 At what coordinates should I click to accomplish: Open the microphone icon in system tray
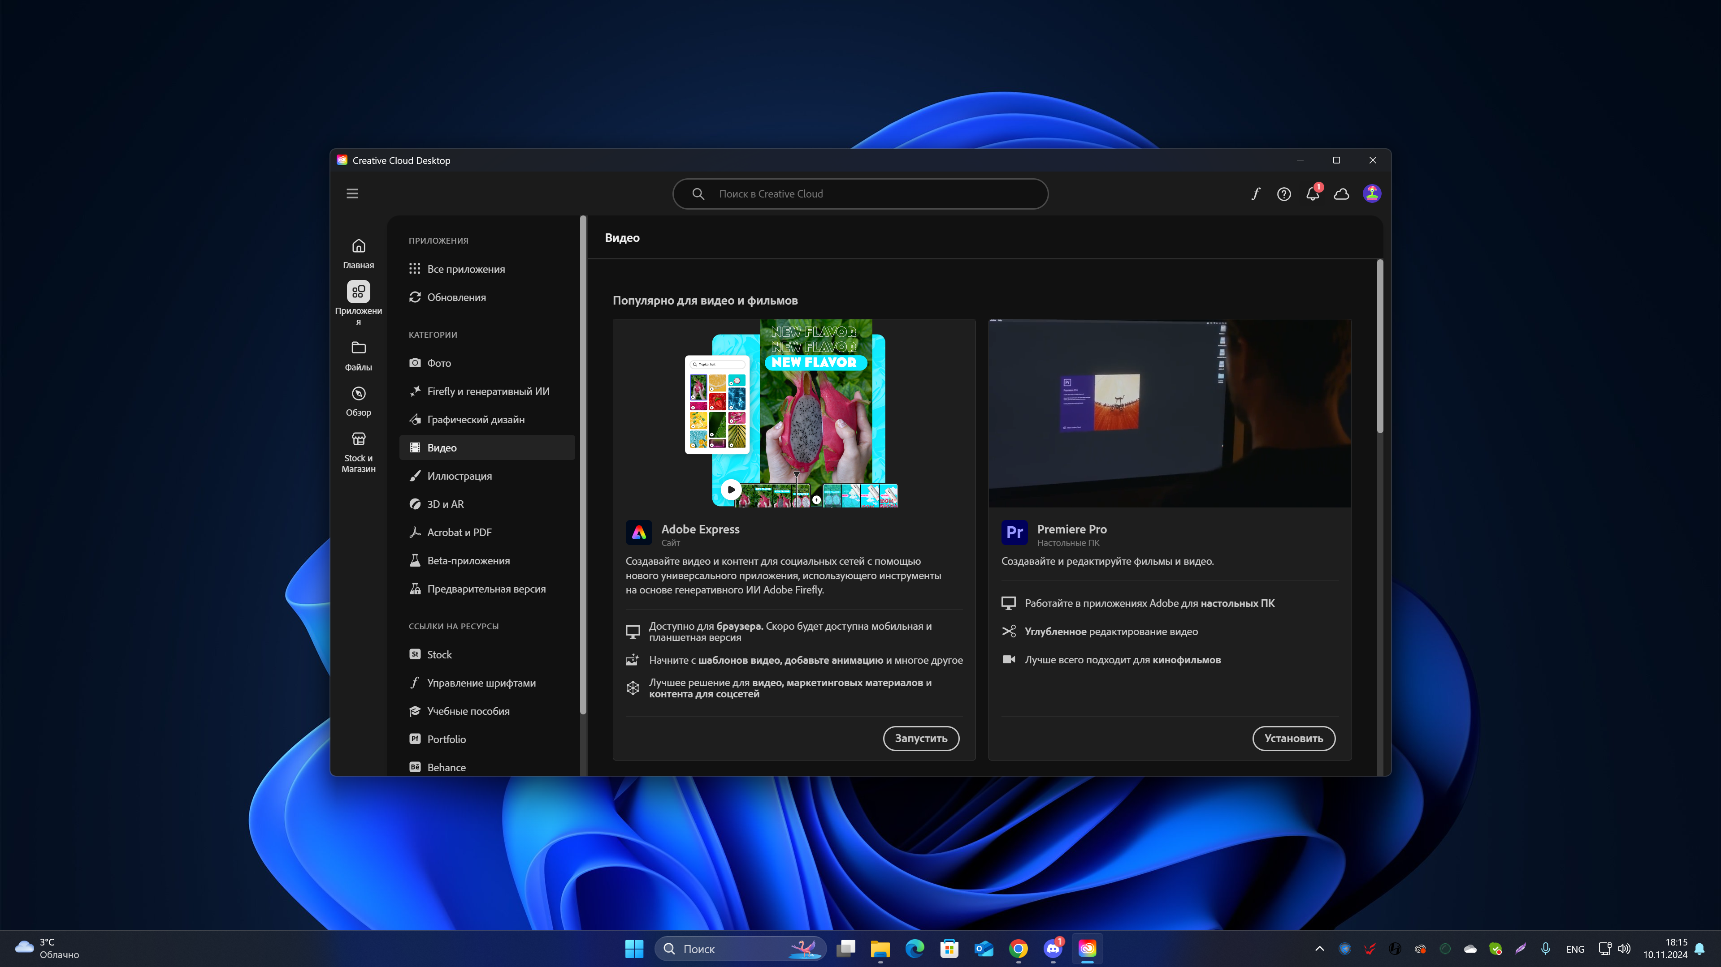(1545, 948)
